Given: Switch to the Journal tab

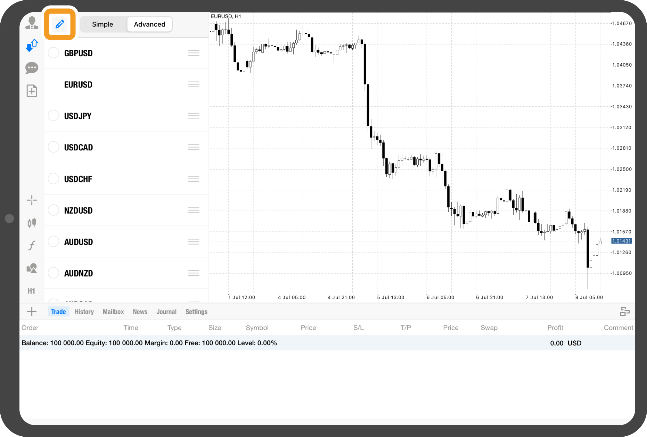Looking at the screenshot, I should pos(166,312).
